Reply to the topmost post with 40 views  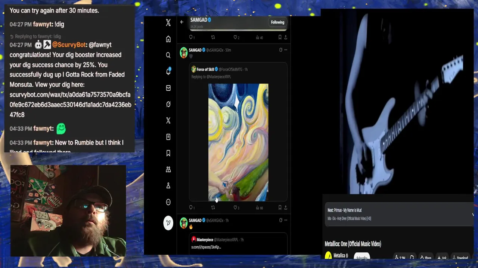191,37
